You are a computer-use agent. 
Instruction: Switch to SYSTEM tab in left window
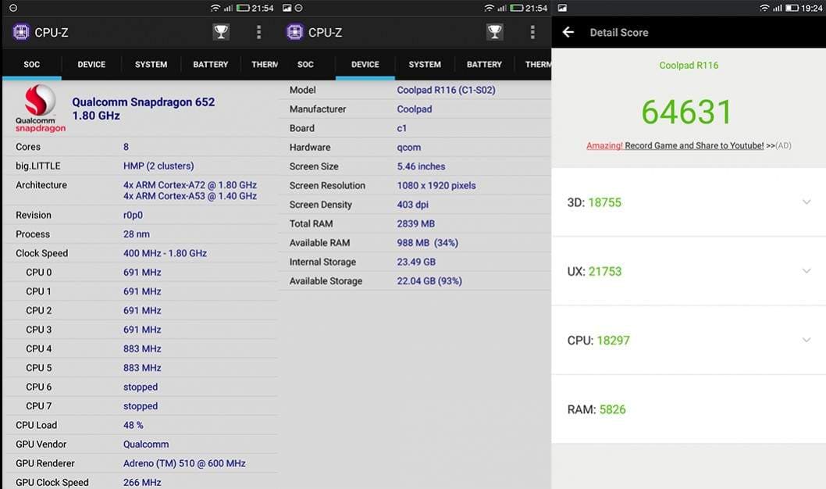(x=151, y=64)
